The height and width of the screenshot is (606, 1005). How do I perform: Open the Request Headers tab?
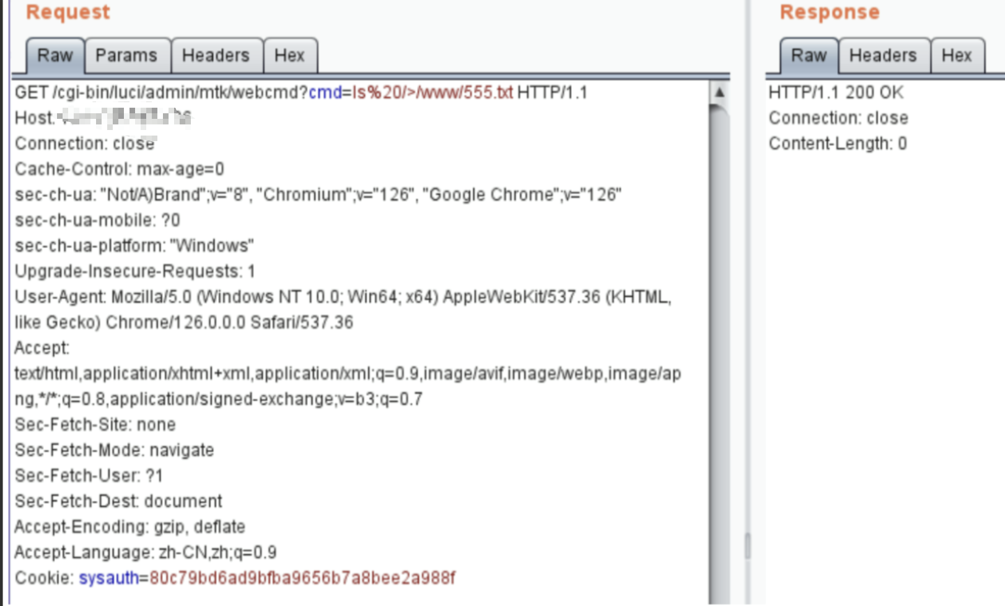click(x=216, y=56)
